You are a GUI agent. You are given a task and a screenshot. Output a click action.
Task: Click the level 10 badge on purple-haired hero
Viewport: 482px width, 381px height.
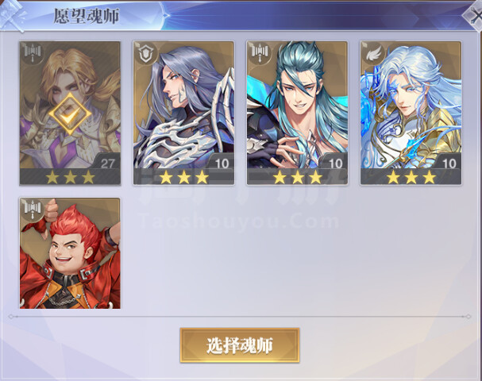(222, 164)
